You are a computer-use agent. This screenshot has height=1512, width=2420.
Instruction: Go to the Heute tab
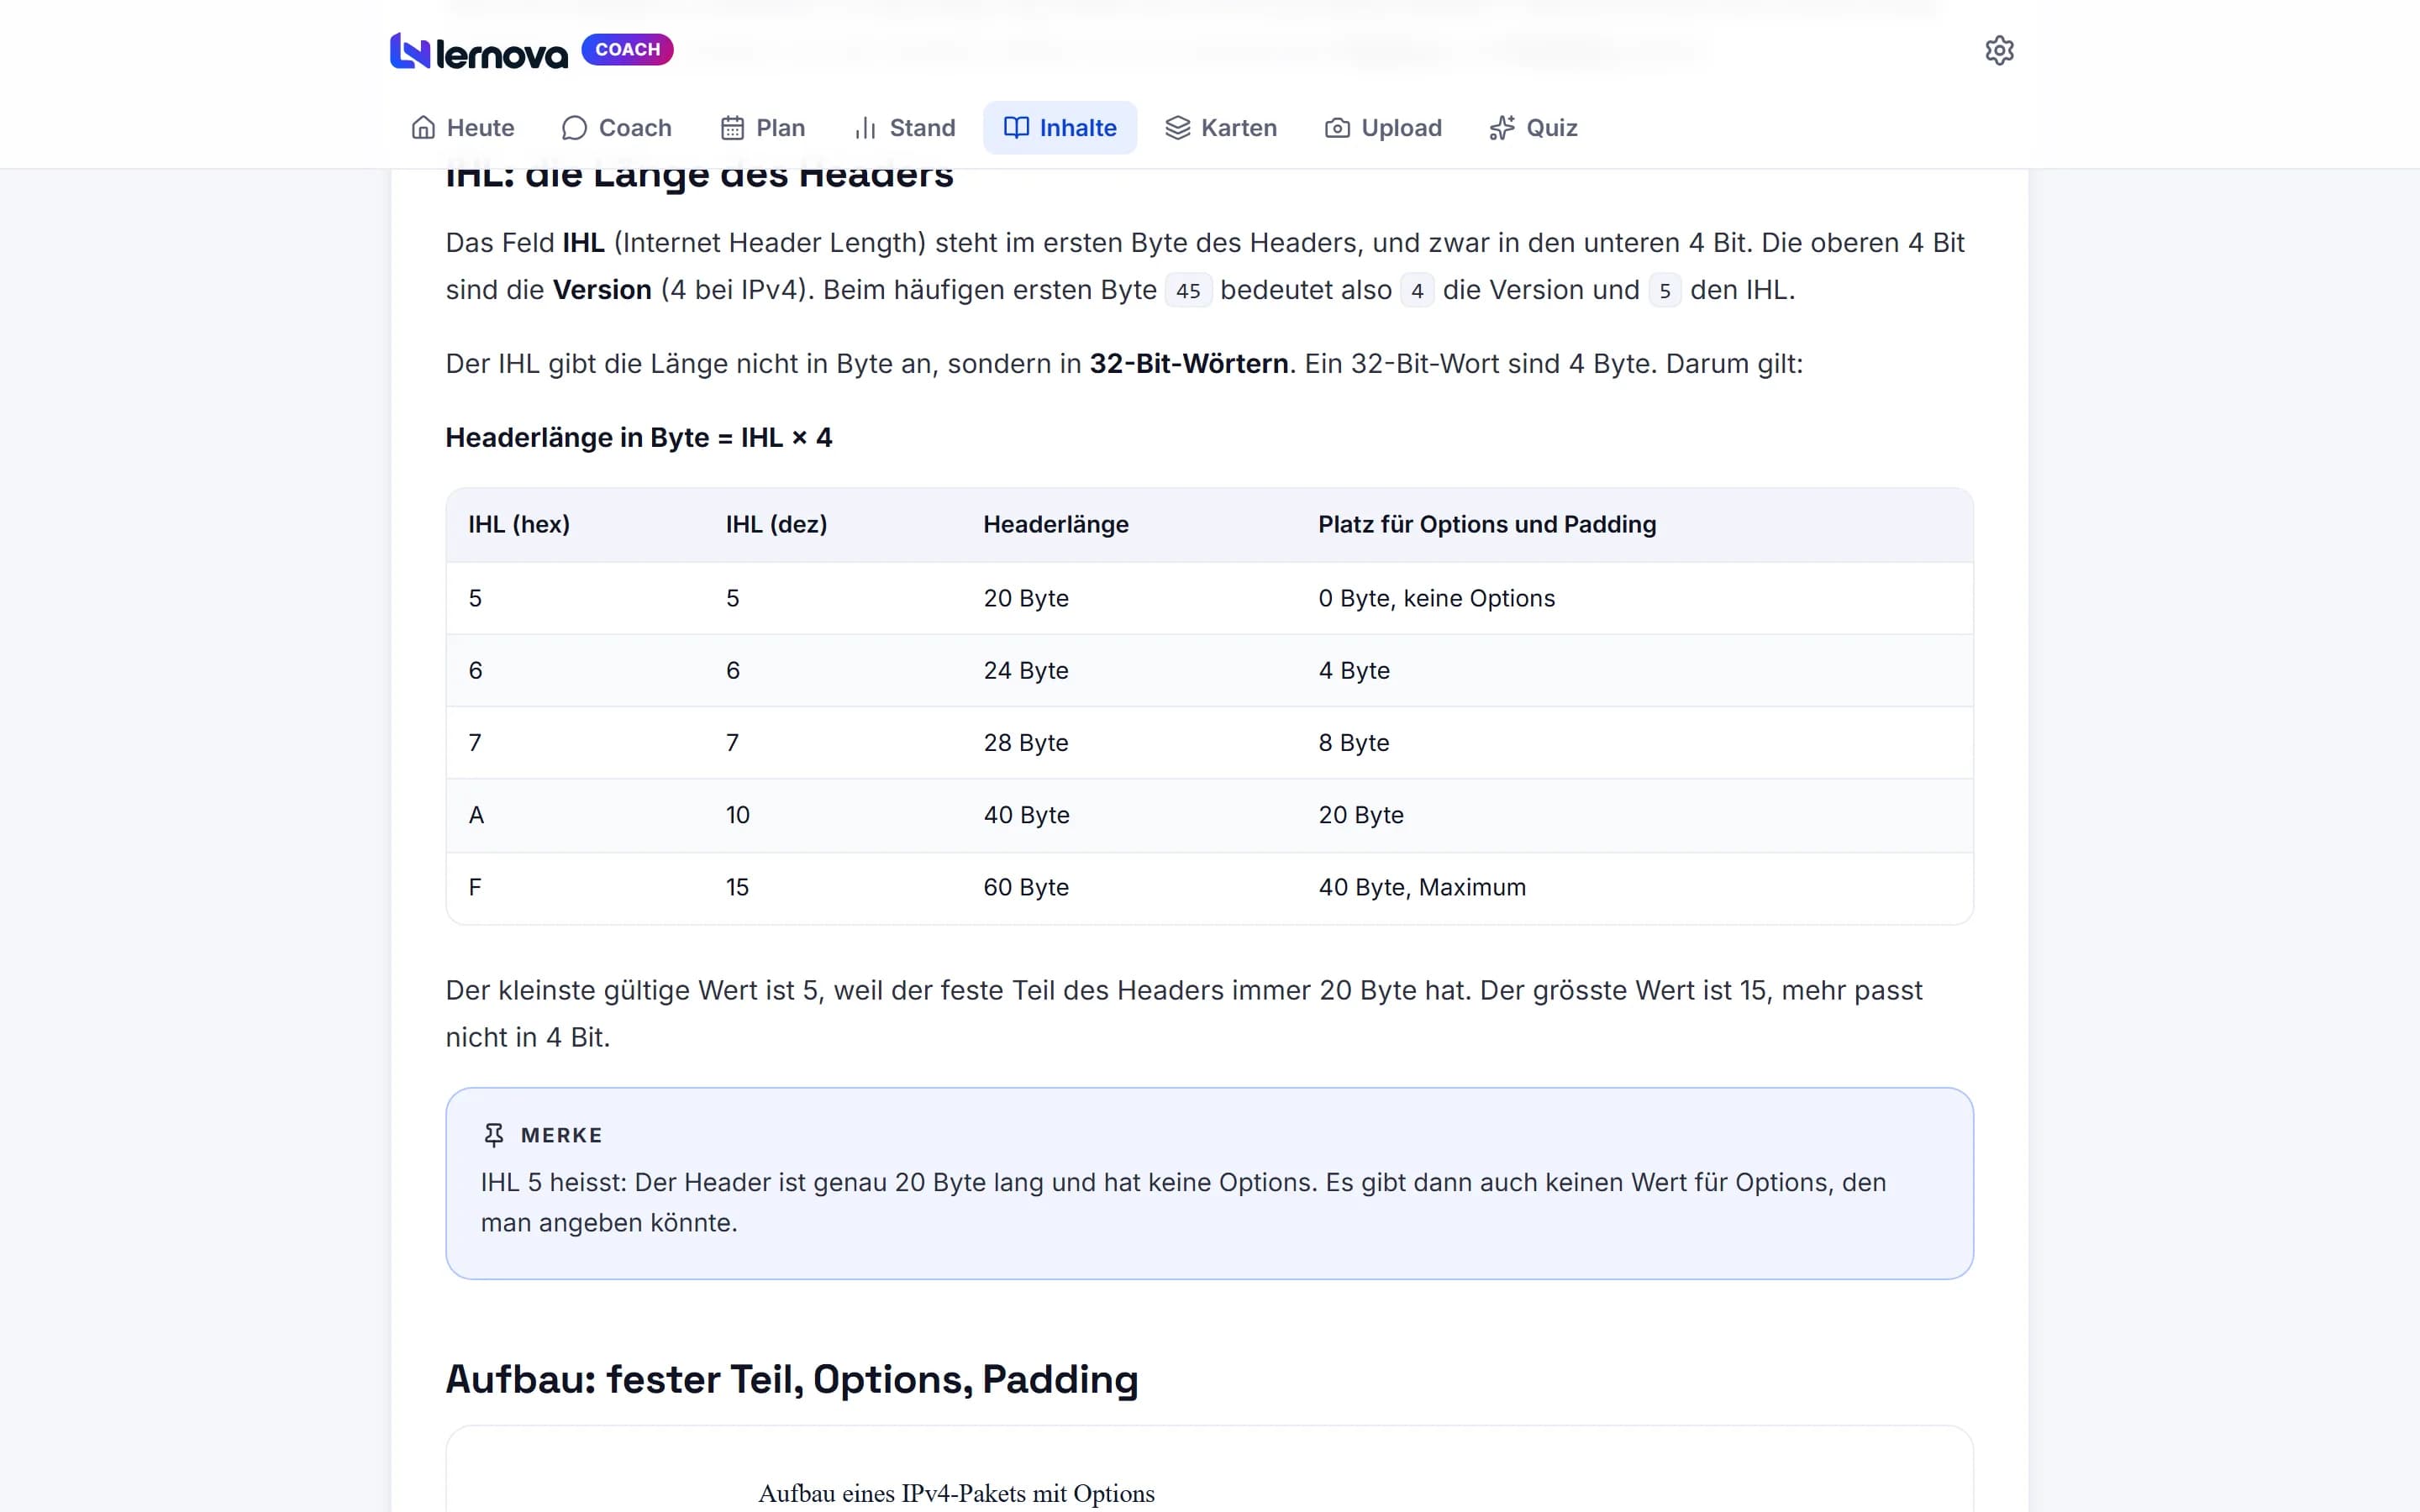pos(462,128)
